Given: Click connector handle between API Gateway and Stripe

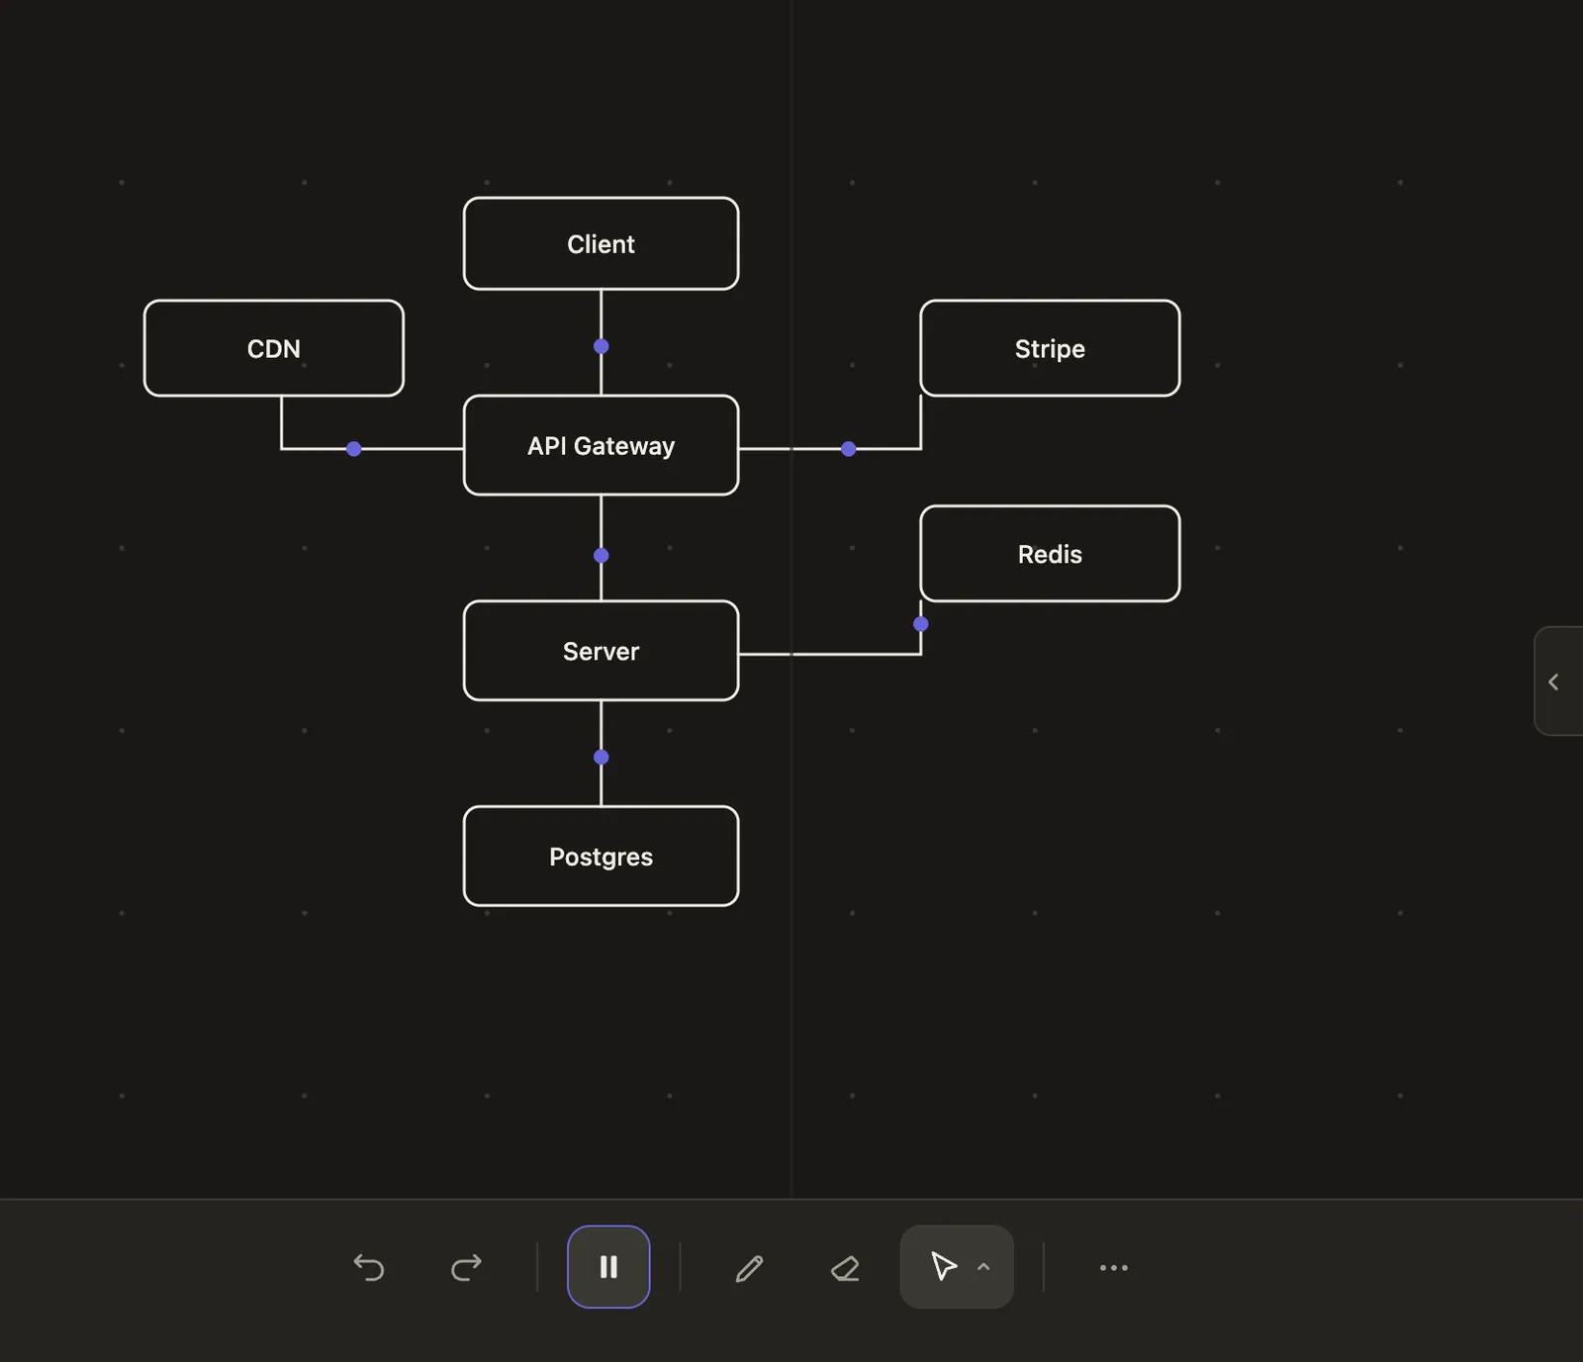Looking at the screenshot, I should tap(848, 449).
